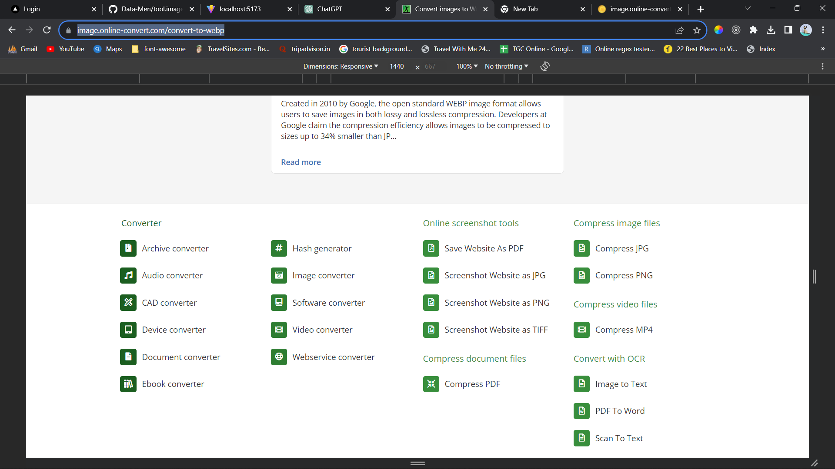The width and height of the screenshot is (835, 469).
Task: Toggle the browser side panel icon
Action: (x=788, y=30)
